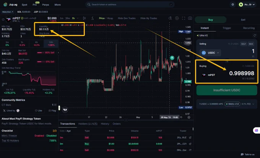This screenshot has width=260, height=158.
Task: Expand the 0.1% FEE details chevron
Action: tap(253, 104)
